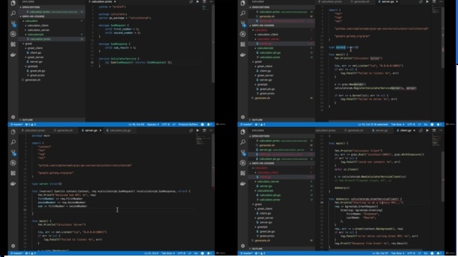Image resolution: width=458 pixels, height=257 pixels.
Task: Open Search view in bottom-left window
Action: click(x=13, y=142)
